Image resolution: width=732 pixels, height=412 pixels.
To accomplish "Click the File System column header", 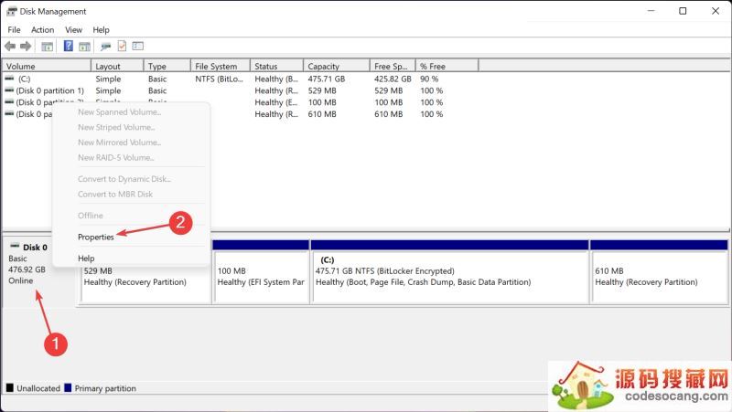I will [216, 67].
